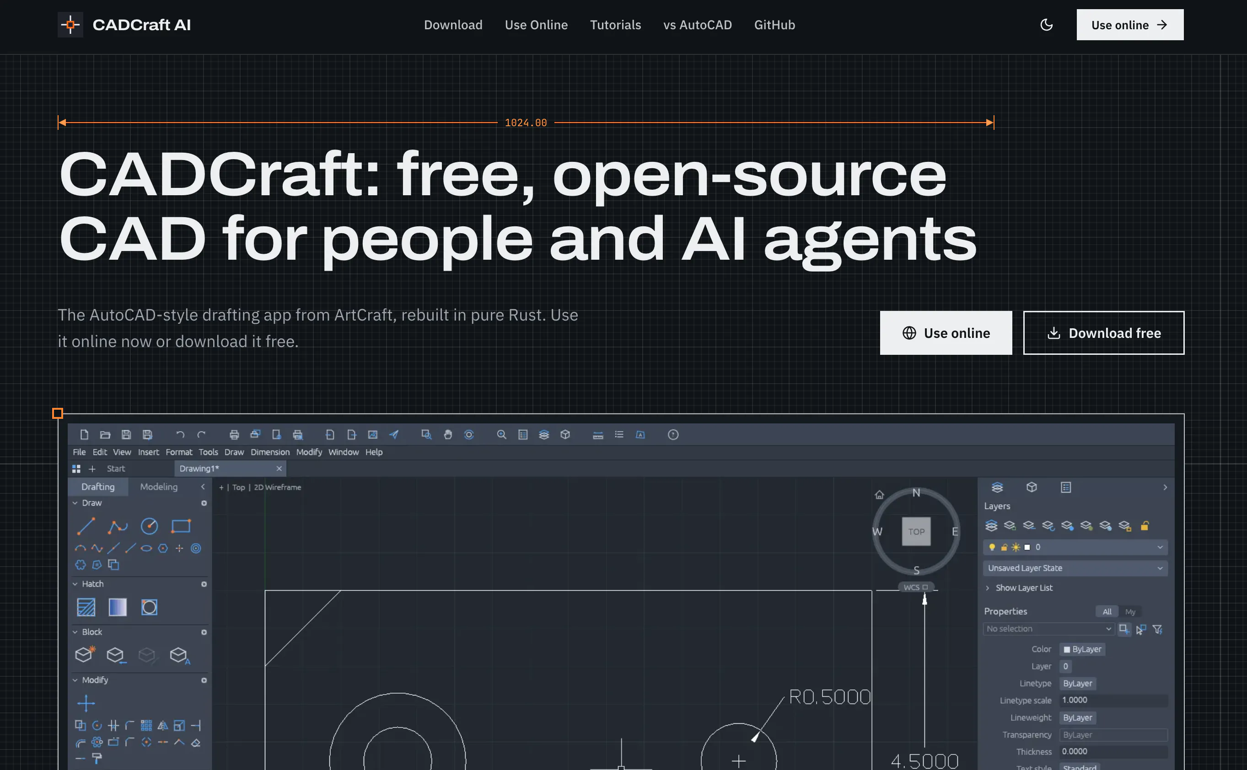1247x770 pixels.
Task: Open the Unsaved Layer State dropdown
Action: [1075, 568]
